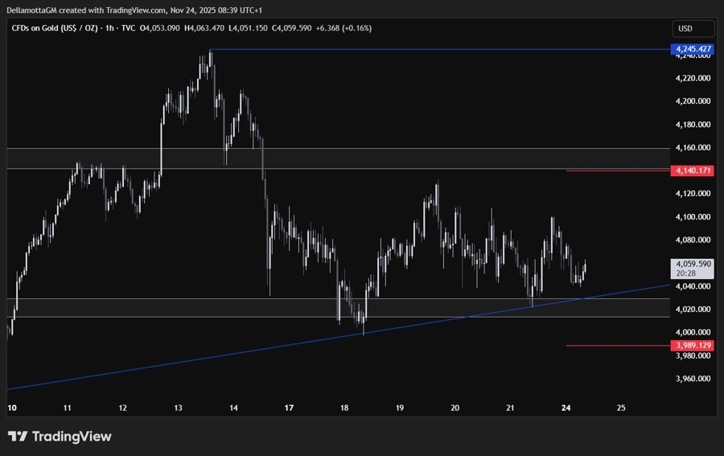This screenshot has width=724, height=456.
Task: Click the red line right of 4,140 zone
Action: click(615, 170)
